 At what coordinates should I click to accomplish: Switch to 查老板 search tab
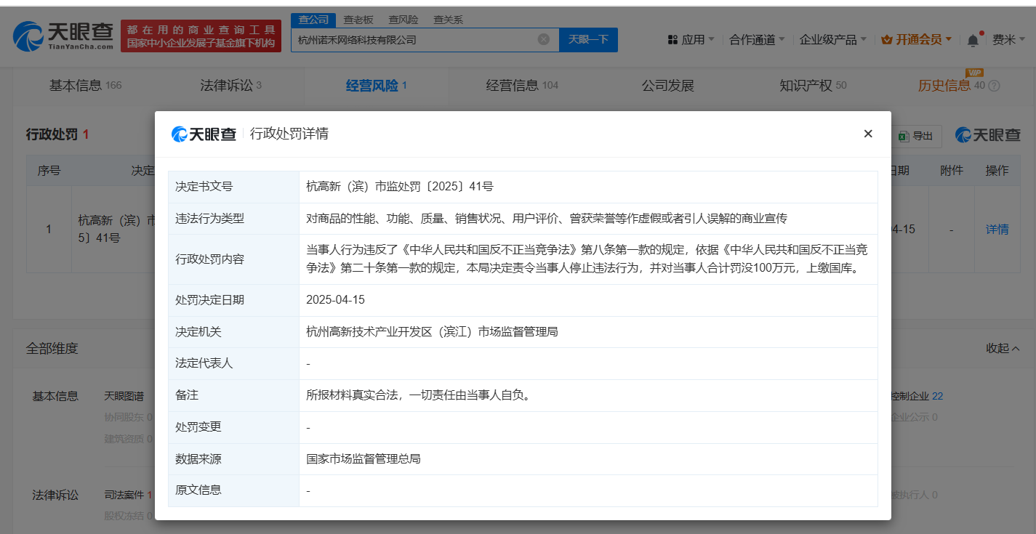[x=358, y=20]
